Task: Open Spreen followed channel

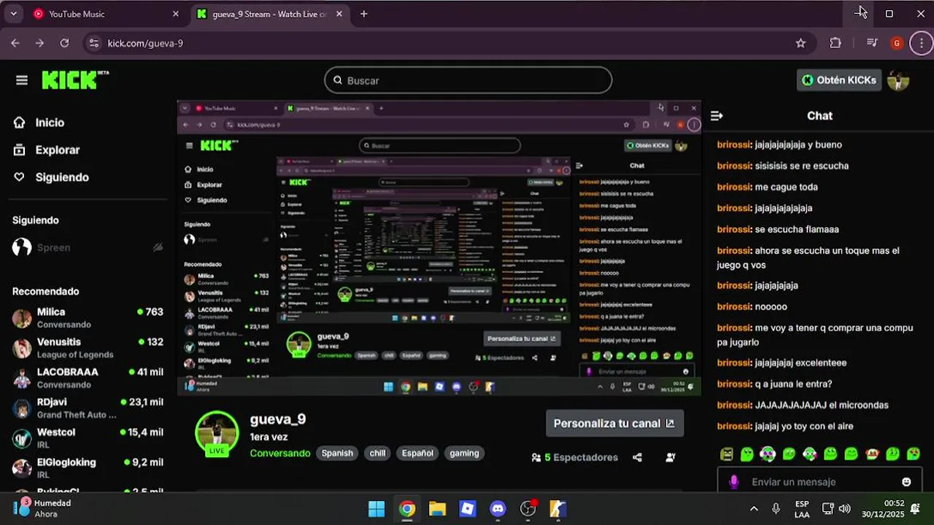Action: [88, 248]
